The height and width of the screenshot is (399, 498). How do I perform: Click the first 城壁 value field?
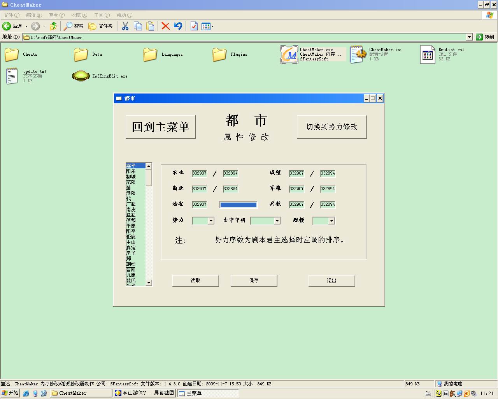296,173
